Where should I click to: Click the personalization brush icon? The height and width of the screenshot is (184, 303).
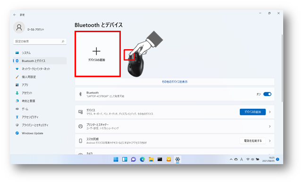[x=17, y=77]
